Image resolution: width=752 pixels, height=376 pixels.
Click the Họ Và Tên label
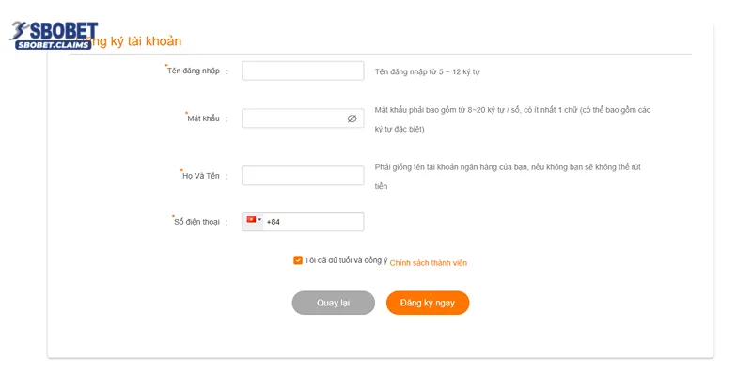coord(200,176)
